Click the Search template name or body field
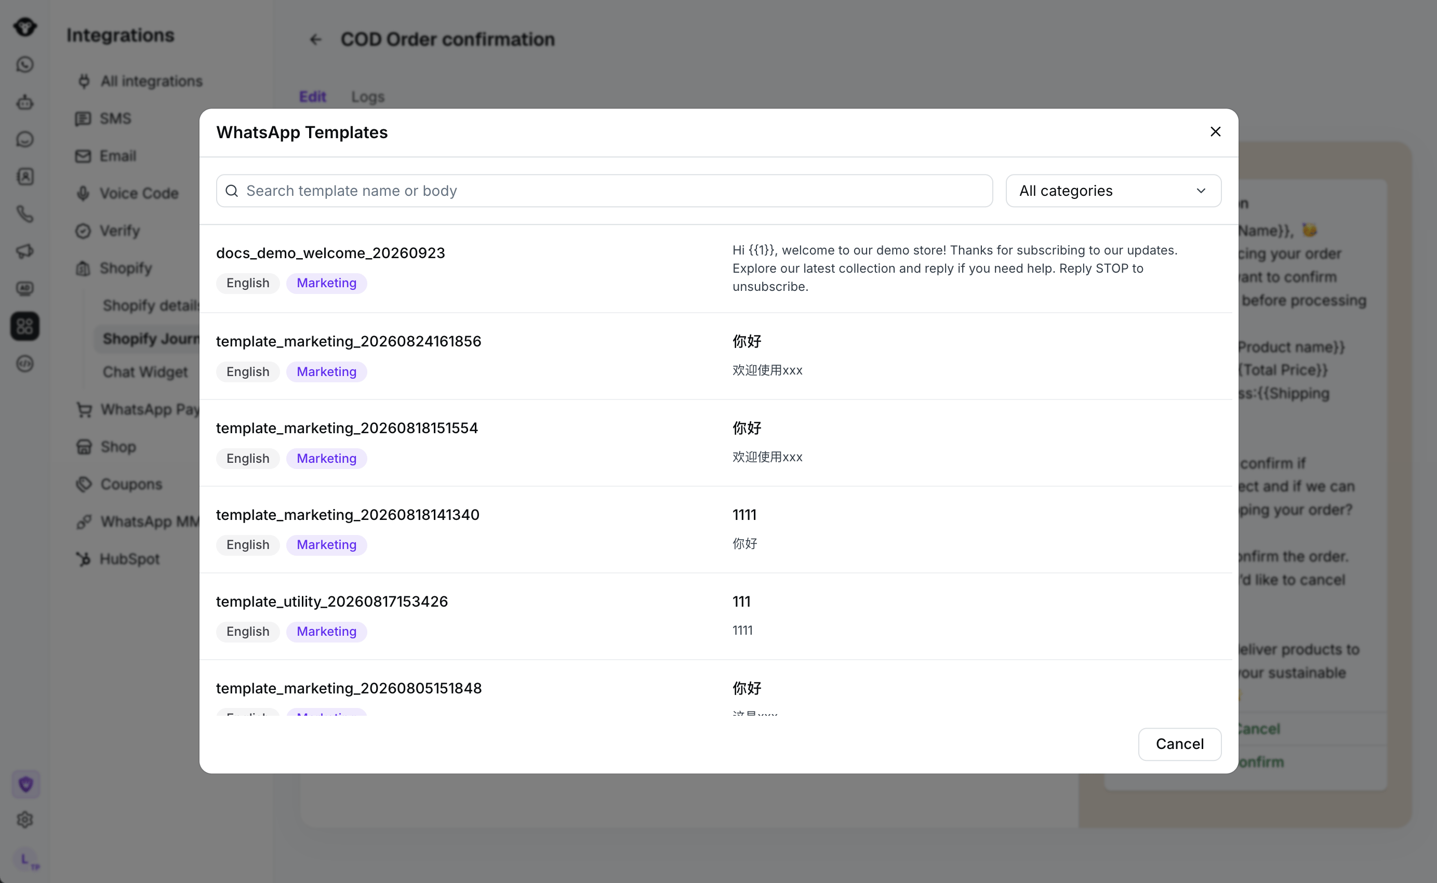Image resolution: width=1437 pixels, height=883 pixels. pyautogui.click(x=604, y=191)
